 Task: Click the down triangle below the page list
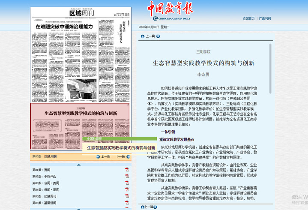click(x=78, y=209)
